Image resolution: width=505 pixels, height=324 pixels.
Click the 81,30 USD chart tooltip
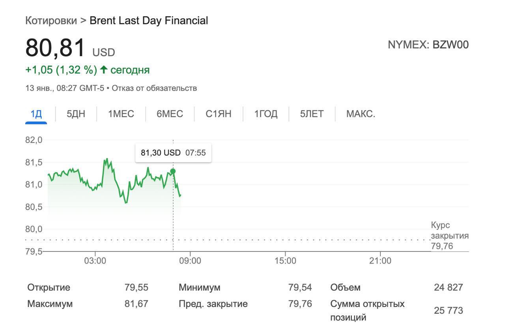tap(173, 153)
